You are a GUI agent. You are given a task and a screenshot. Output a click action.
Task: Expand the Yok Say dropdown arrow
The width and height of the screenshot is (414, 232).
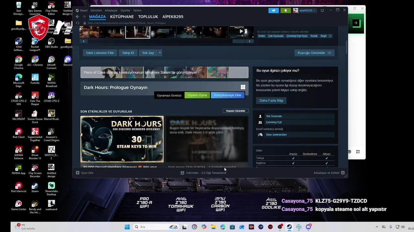[x=160, y=53]
